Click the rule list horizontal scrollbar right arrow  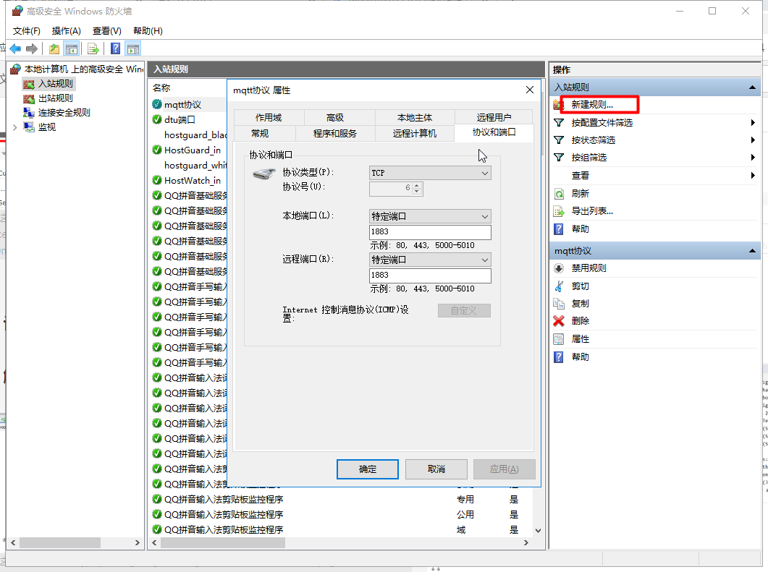coord(526,542)
